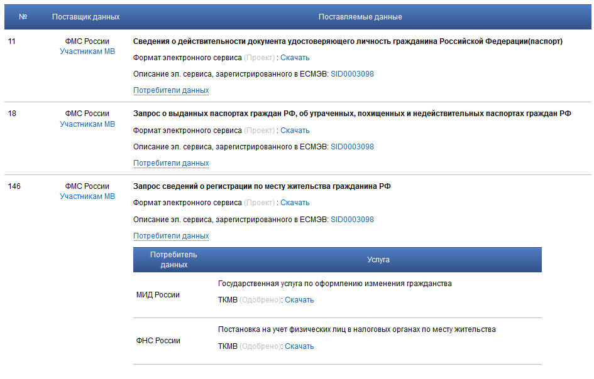Click the Поставщик данных column header
The width and height of the screenshot is (594, 379).
83,17
